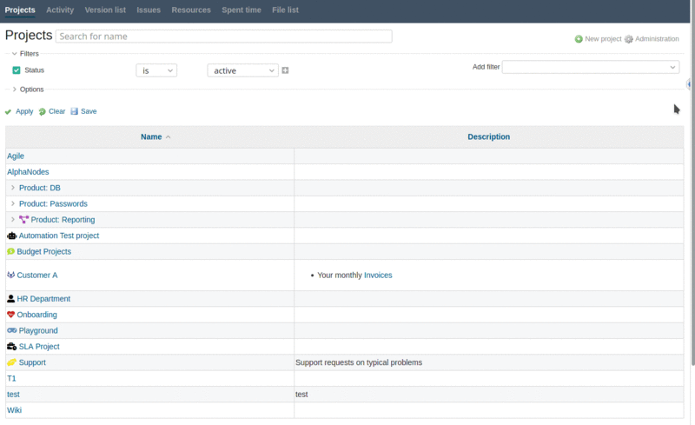
Task: Click the Save filter disk icon
Action: (75, 111)
